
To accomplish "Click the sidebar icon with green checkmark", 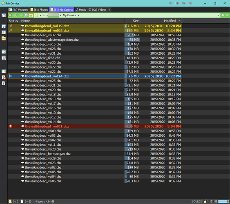I will click(x=4, y=51).
